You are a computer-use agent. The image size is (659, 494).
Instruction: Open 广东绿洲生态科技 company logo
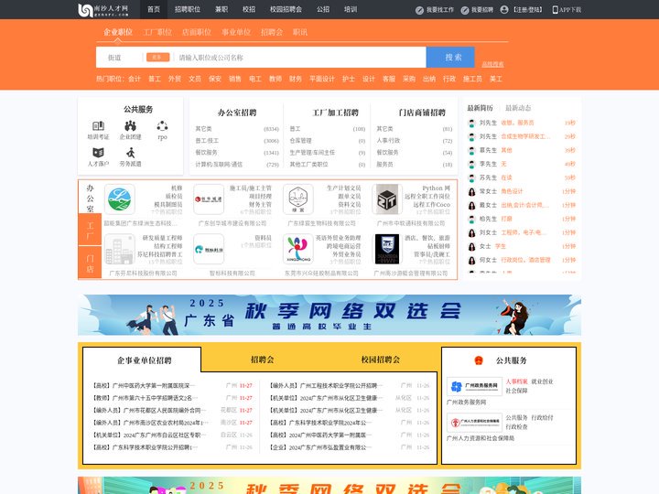pyautogui.click(x=119, y=199)
